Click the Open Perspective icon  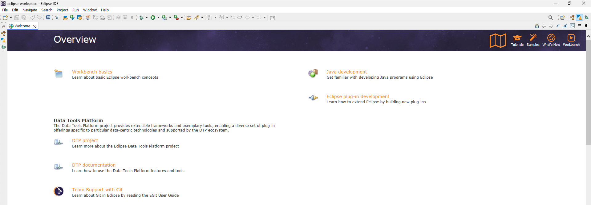pos(563,18)
